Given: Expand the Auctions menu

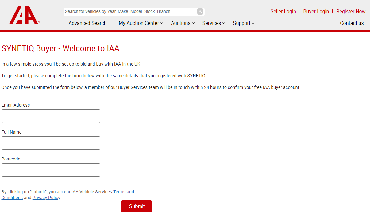Looking at the screenshot, I should (x=181, y=23).
